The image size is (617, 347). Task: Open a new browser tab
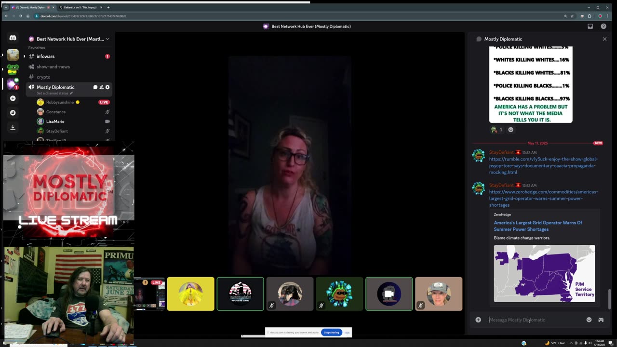tap(108, 7)
